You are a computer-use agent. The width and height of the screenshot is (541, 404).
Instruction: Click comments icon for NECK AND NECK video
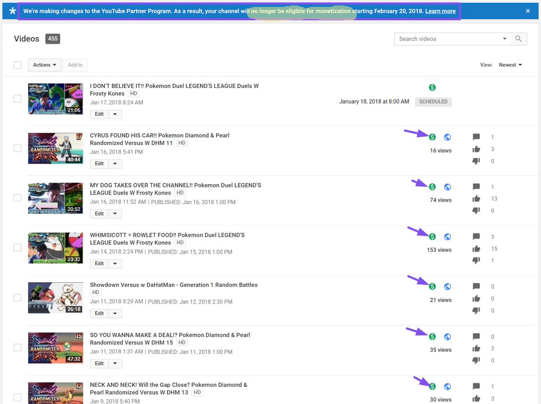[x=476, y=386]
